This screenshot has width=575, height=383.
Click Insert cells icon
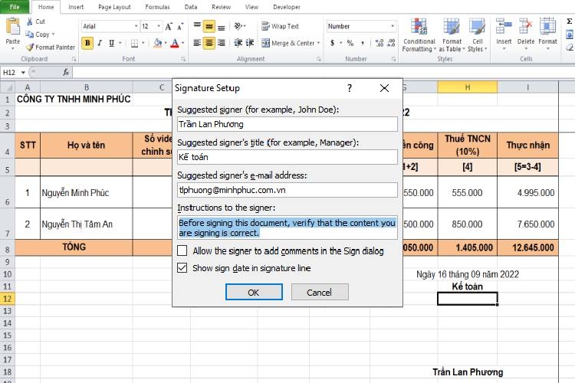tap(504, 27)
